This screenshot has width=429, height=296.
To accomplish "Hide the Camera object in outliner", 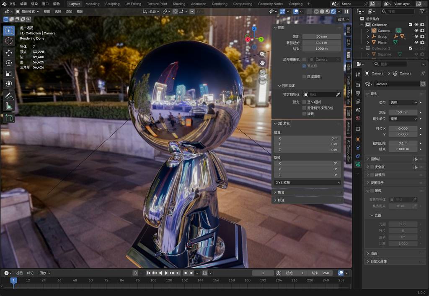I will pos(416,31).
